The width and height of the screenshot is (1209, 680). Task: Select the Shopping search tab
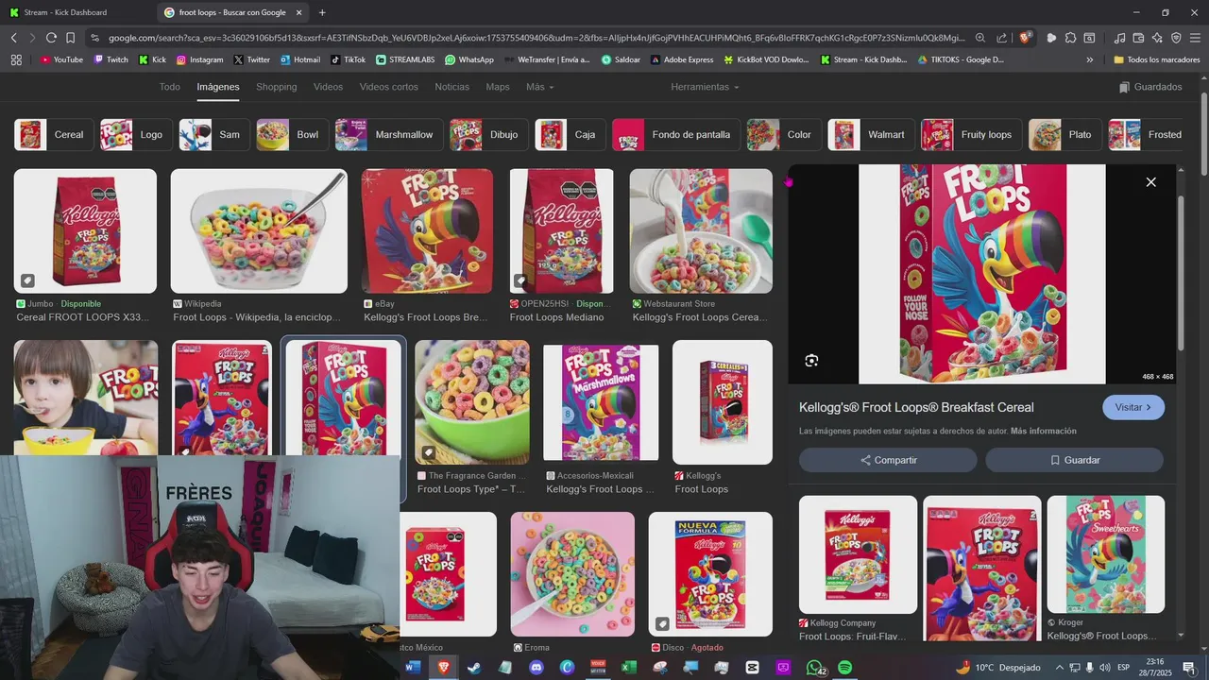tap(276, 87)
